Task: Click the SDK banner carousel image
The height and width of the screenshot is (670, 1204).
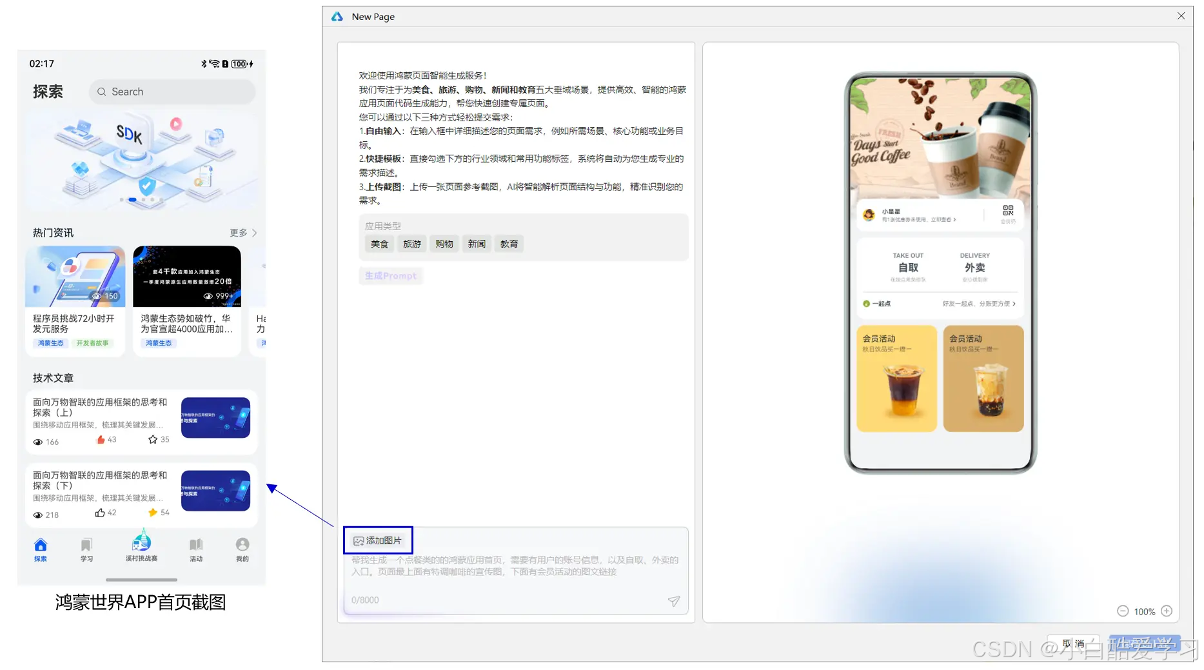Action: tap(141, 159)
